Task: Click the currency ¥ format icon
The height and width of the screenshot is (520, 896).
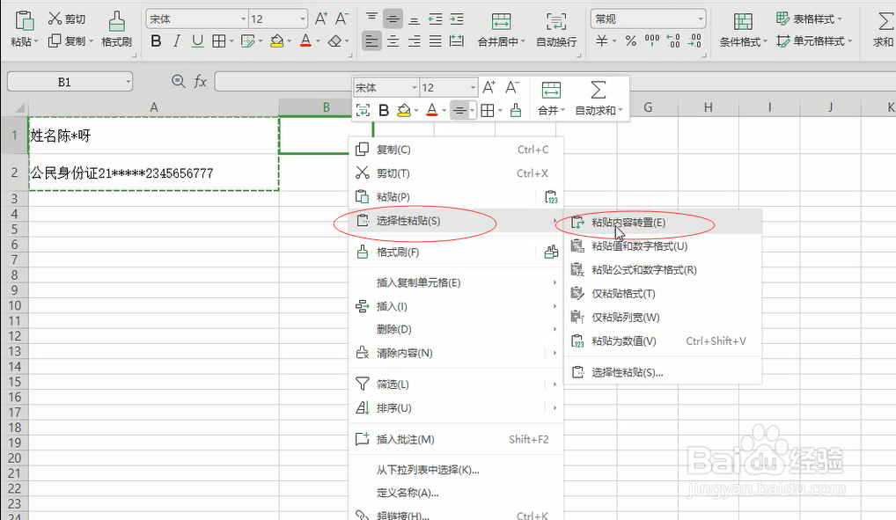Action: coord(602,41)
